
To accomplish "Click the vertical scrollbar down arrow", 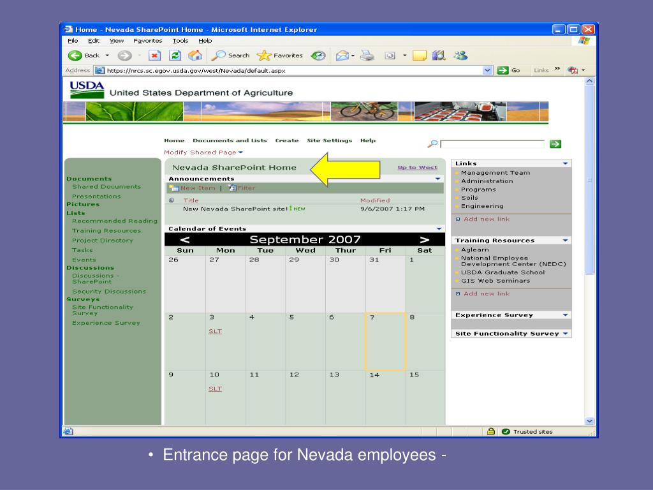I will point(589,421).
